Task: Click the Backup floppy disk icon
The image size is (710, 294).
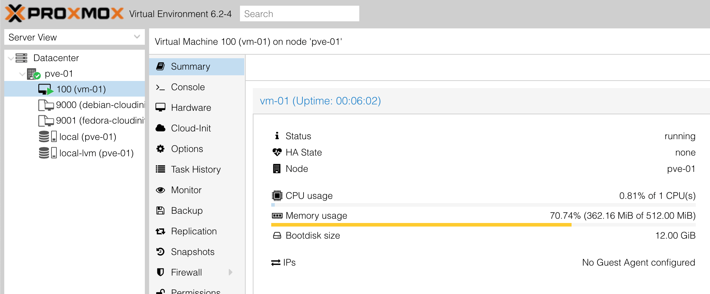Action: (160, 211)
